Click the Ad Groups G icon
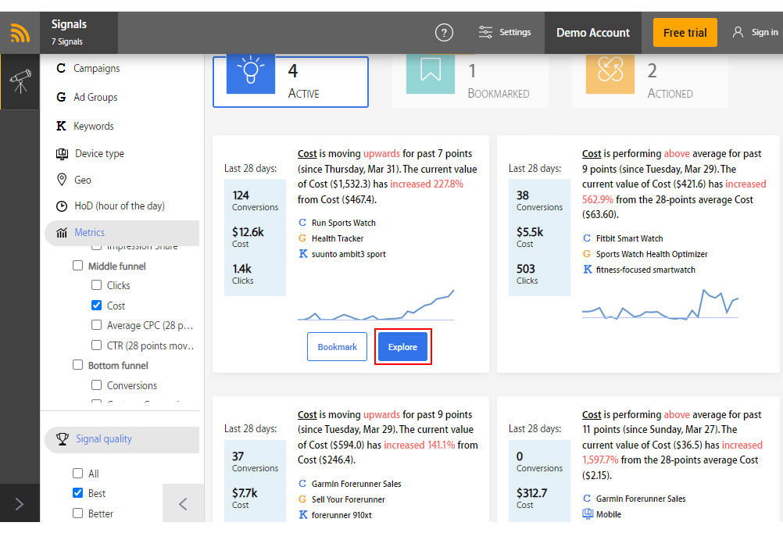The height and width of the screenshot is (533, 783). click(x=61, y=97)
